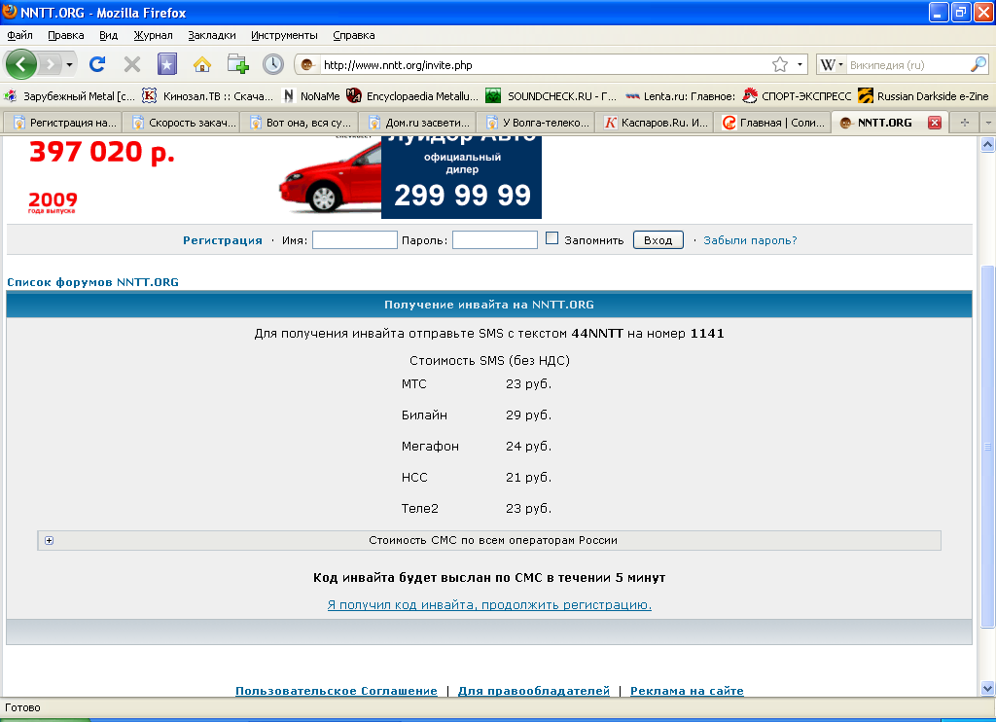
Task: Go to home page via house icon
Action: (202, 65)
